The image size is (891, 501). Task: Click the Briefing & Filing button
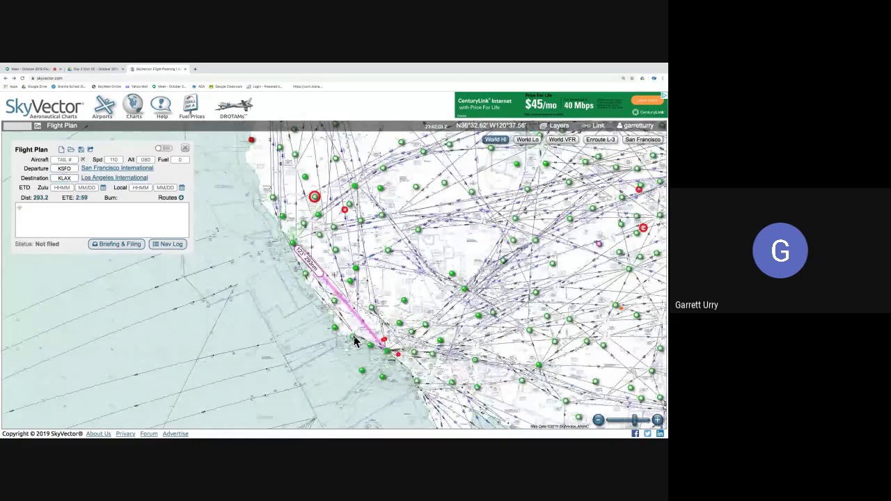pos(117,244)
